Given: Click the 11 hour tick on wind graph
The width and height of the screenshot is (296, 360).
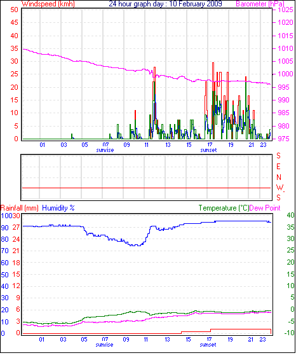Looking at the screenshot, I should 146,145.
